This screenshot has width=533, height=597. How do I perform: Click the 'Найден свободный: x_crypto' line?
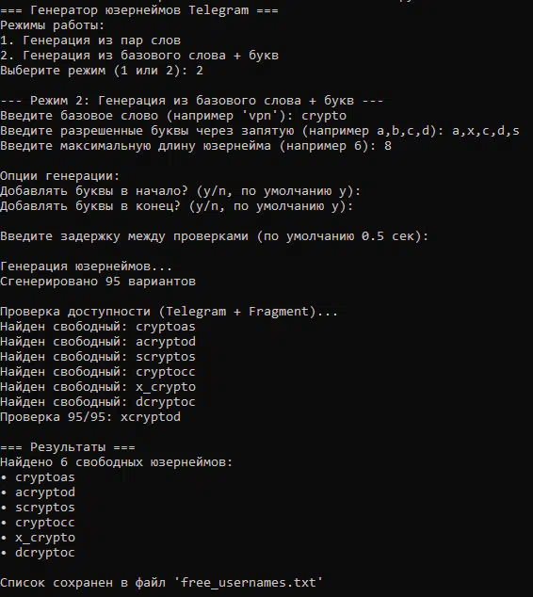coord(98,387)
